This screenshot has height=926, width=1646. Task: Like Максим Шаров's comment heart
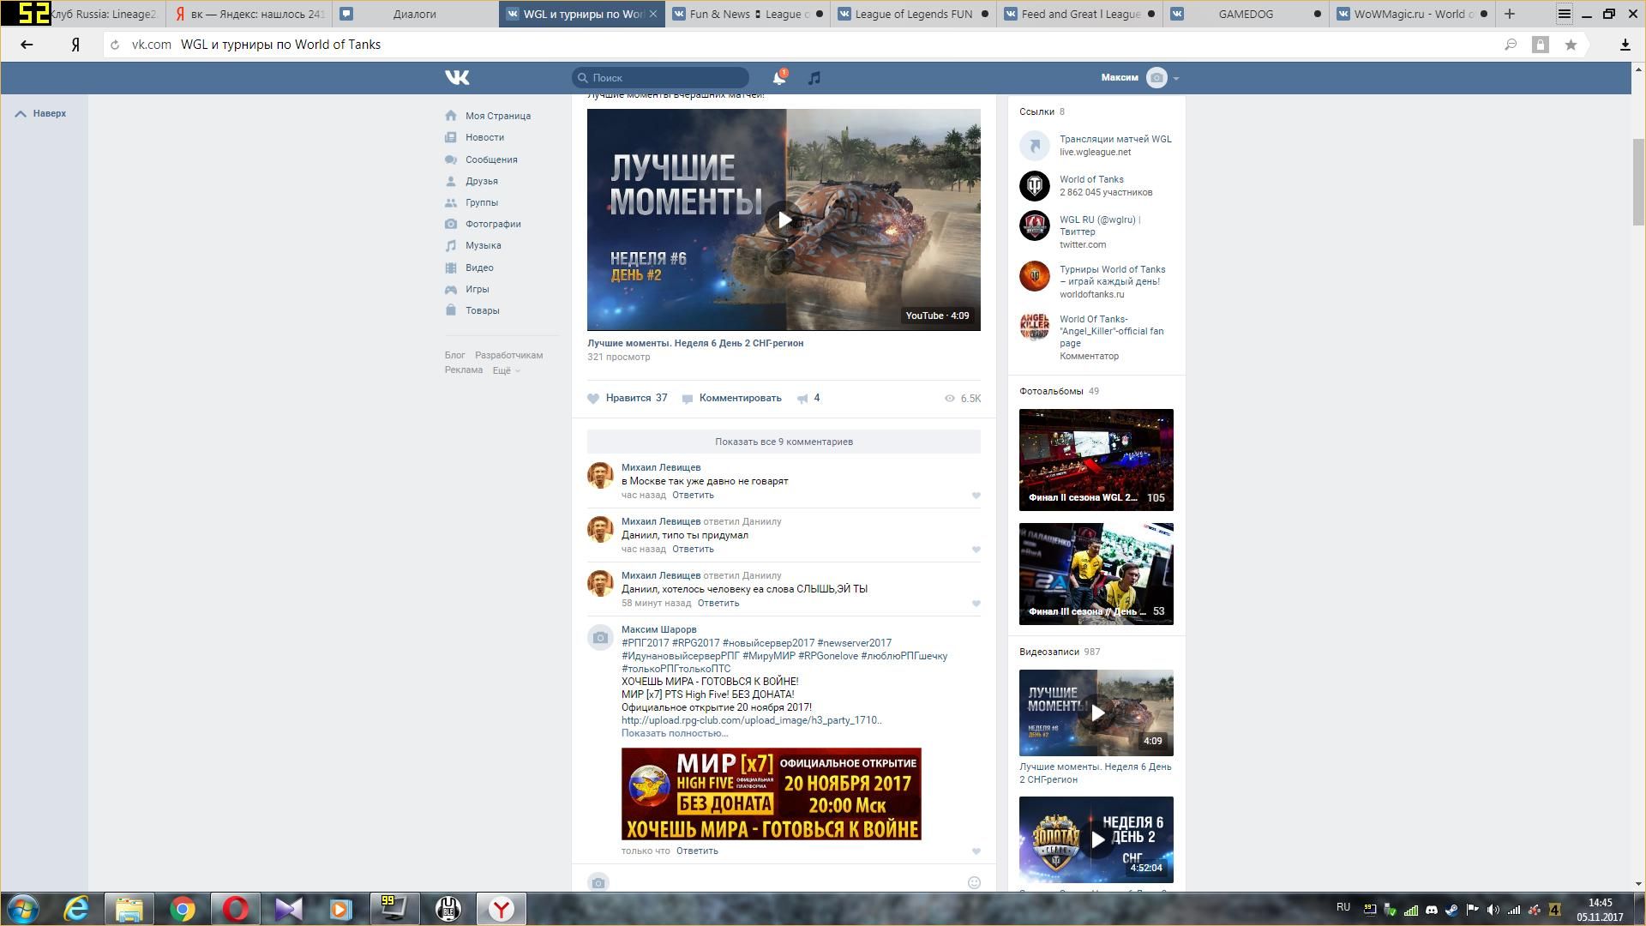[976, 851]
